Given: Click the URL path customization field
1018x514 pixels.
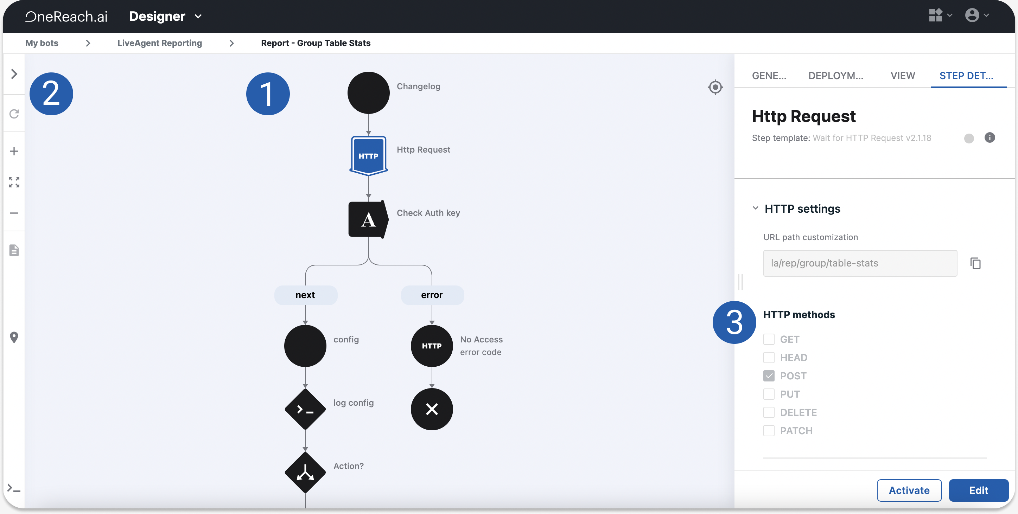Looking at the screenshot, I should [859, 263].
